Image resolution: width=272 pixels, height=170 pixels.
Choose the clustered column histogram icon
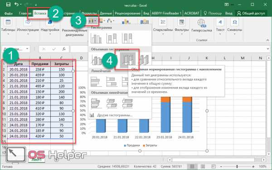[x=96, y=38]
